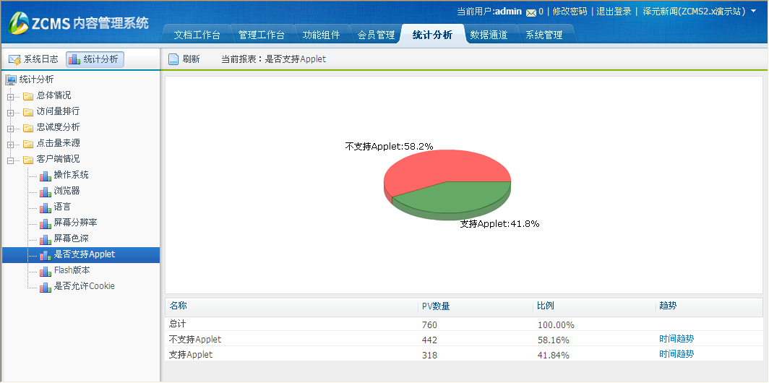This screenshot has width=769, height=383.
Task: Switch to the 系统管理 tab
Action: tap(544, 35)
